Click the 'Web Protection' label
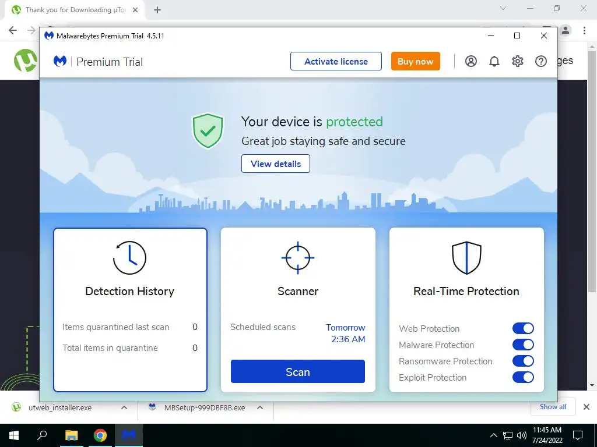This screenshot has width=597, height=447. 429,328
